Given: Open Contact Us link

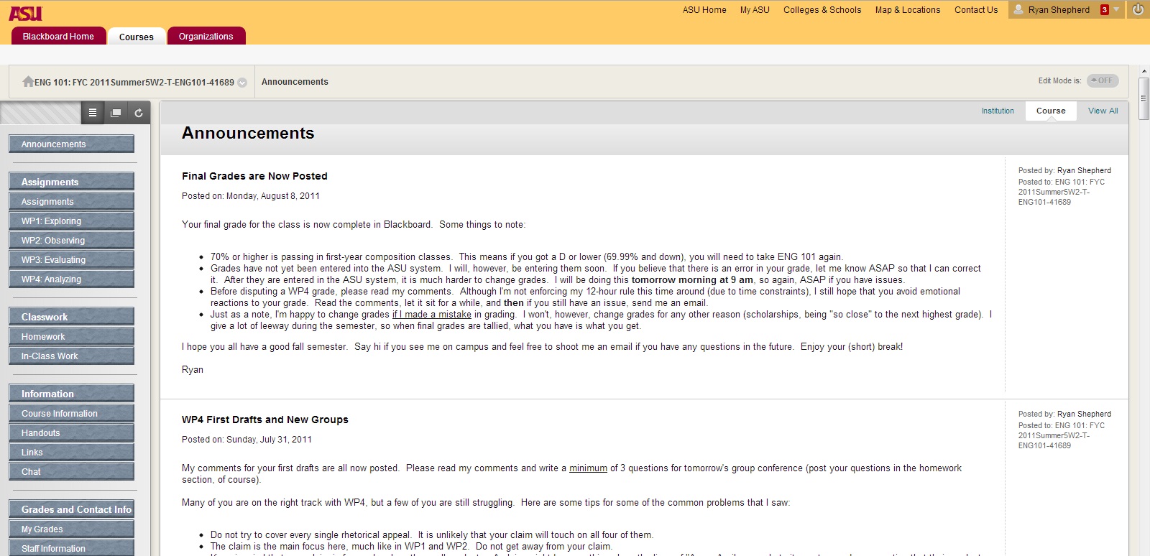Looking at the screenshot, I should tap(976, 10).
